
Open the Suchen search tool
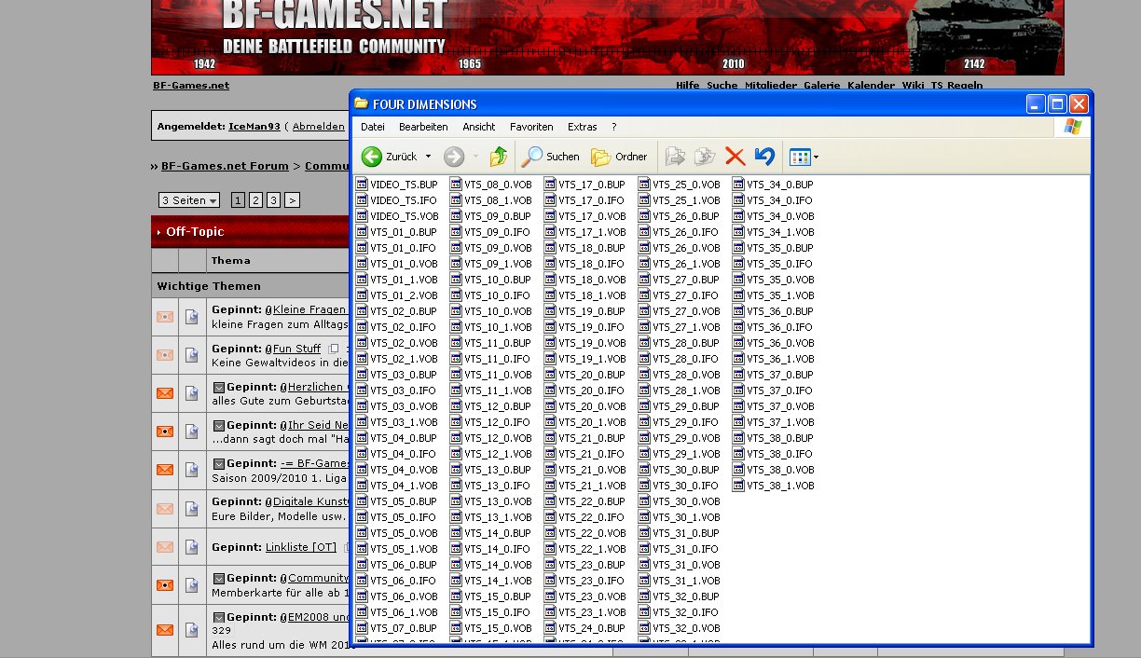[551, 157]
